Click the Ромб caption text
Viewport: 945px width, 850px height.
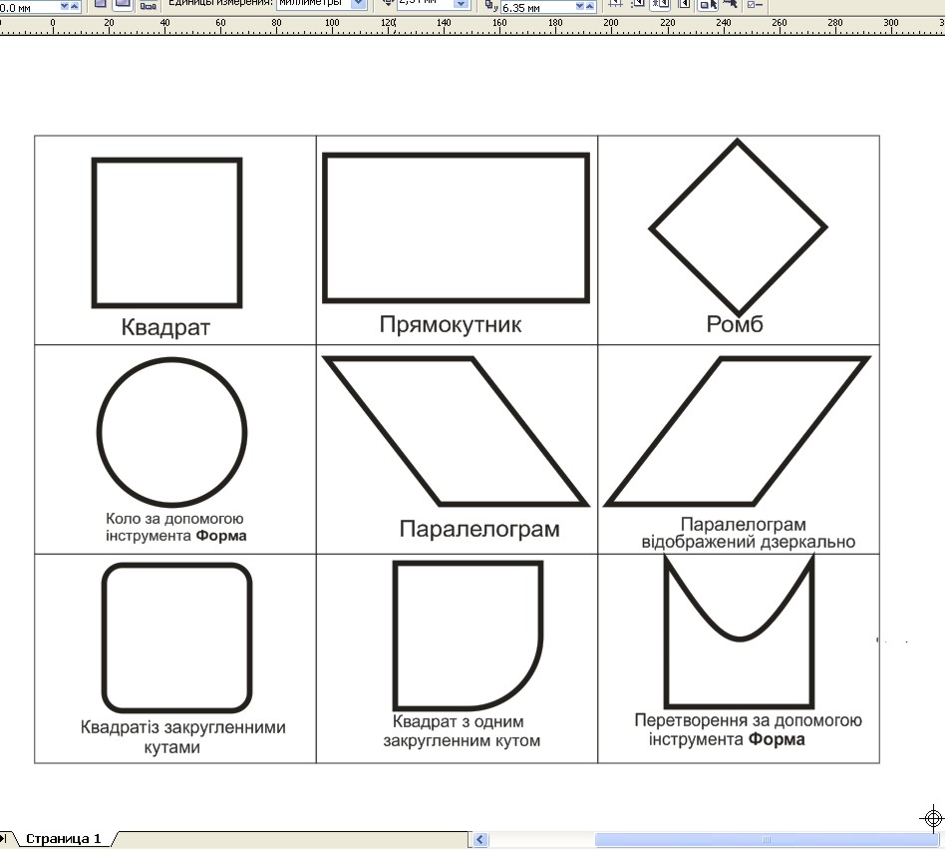(x=735, y=324)
